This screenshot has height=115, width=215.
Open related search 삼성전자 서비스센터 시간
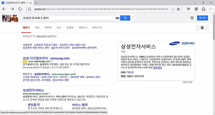click(72, 45)
